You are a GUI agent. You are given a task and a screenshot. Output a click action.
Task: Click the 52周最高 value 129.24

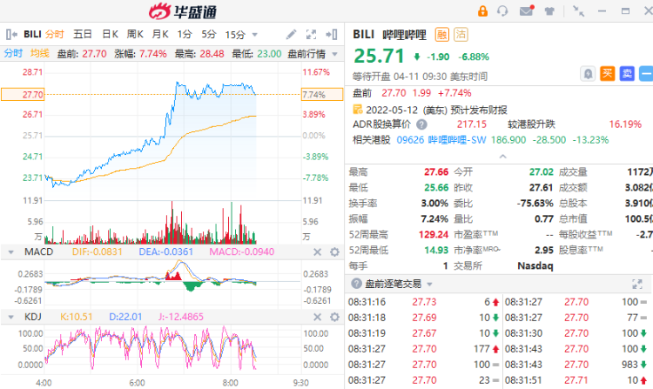tap(434, 235)
